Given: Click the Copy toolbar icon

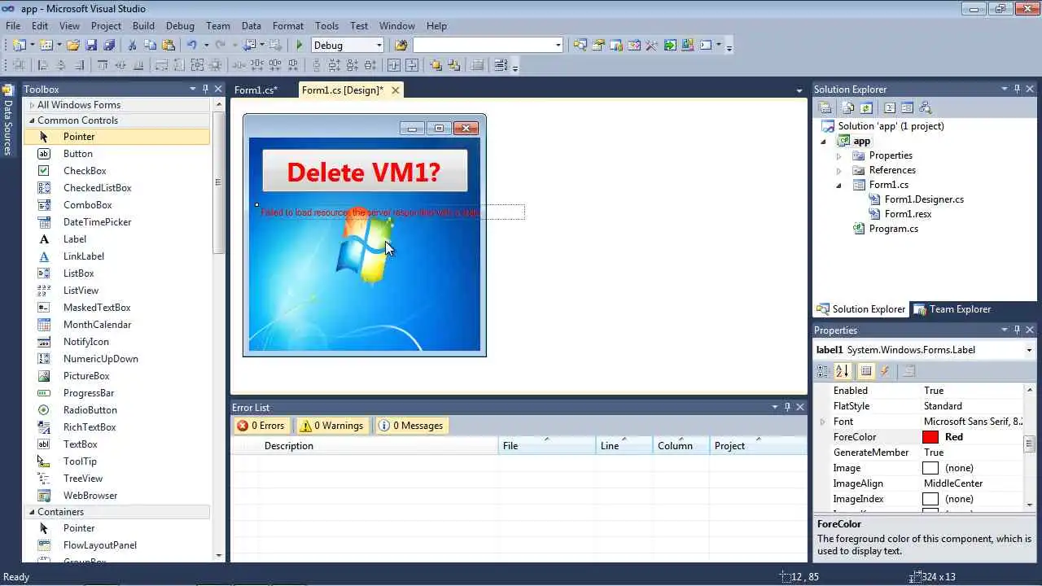Looking at the screenshot, I should click(151, 45).
